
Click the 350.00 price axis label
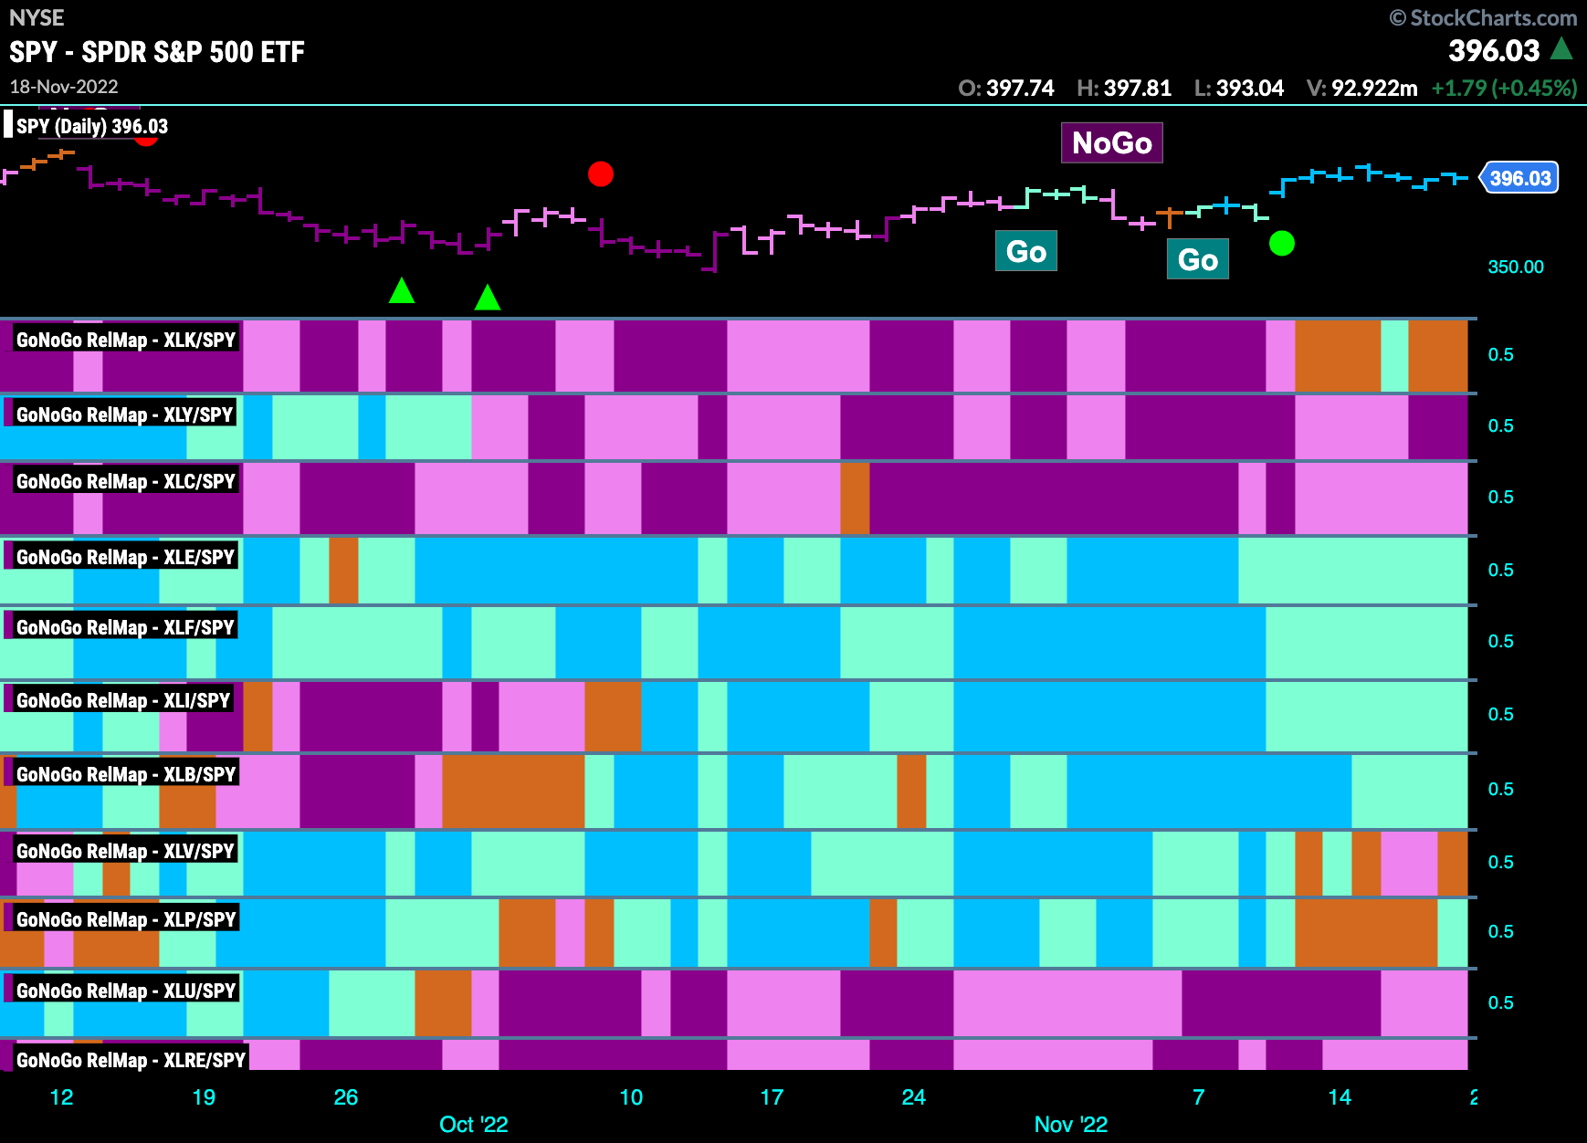point(1516,267)
